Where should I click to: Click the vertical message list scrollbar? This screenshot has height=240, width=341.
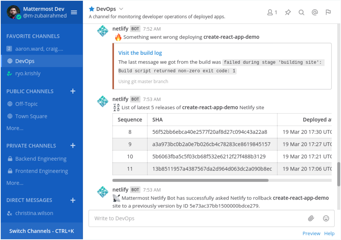click(339, 174)
